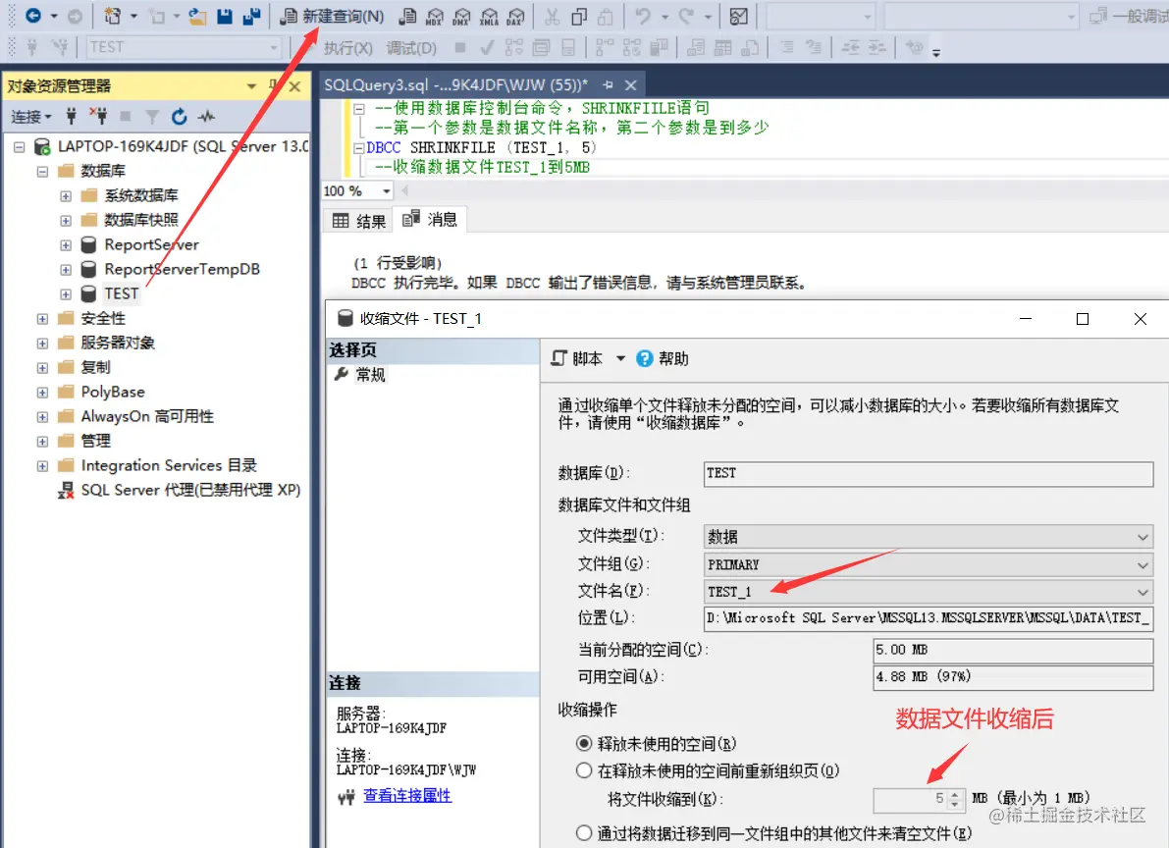
Task: Click the Execute (X) button
Action: point(348,48)
